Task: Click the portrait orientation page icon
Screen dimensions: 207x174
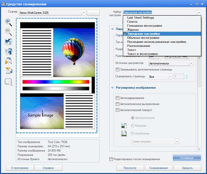Action: point(124,125)
